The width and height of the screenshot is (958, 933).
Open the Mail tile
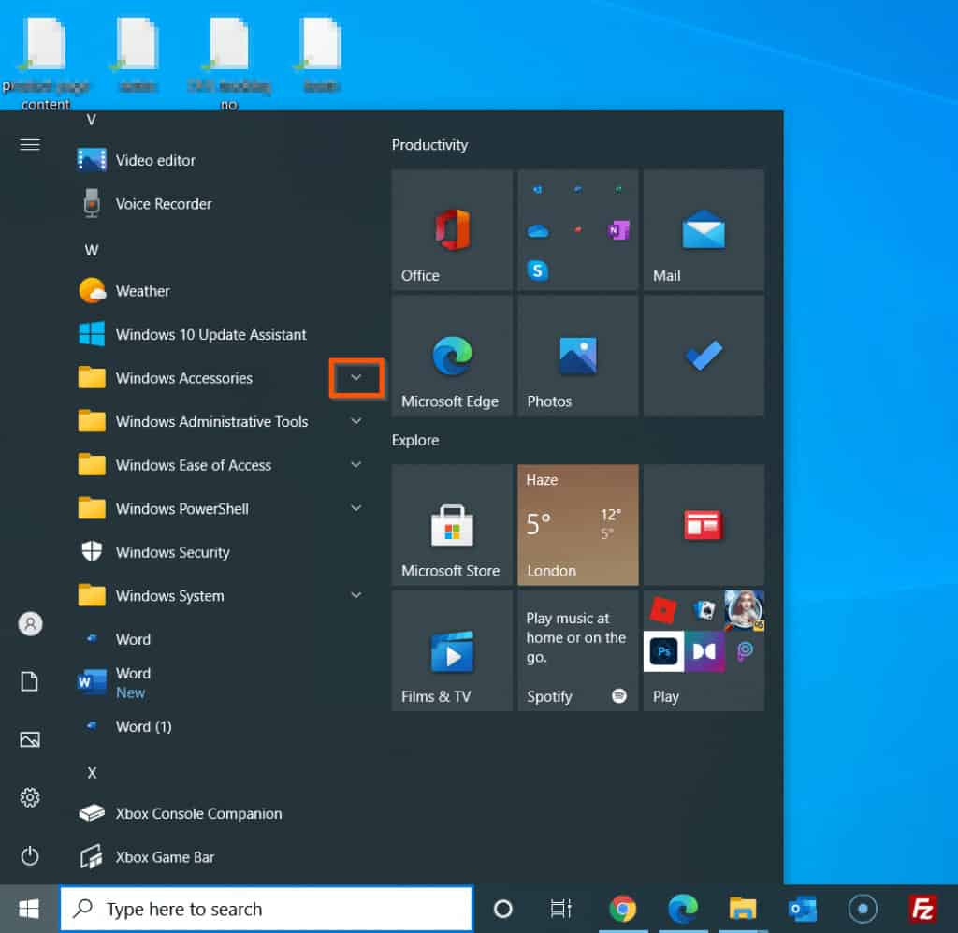704,229
